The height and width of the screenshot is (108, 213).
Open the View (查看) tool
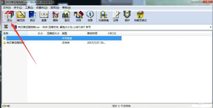[x=44, y=16]
